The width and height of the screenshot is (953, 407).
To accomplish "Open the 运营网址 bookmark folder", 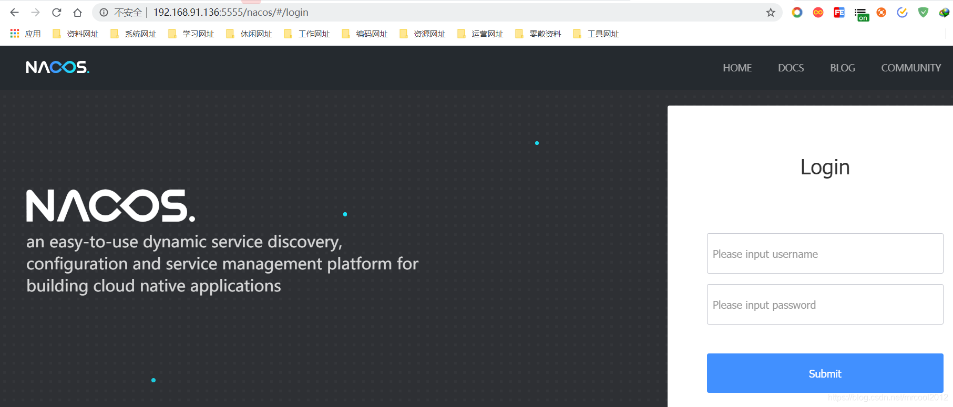I will (480, 34).
